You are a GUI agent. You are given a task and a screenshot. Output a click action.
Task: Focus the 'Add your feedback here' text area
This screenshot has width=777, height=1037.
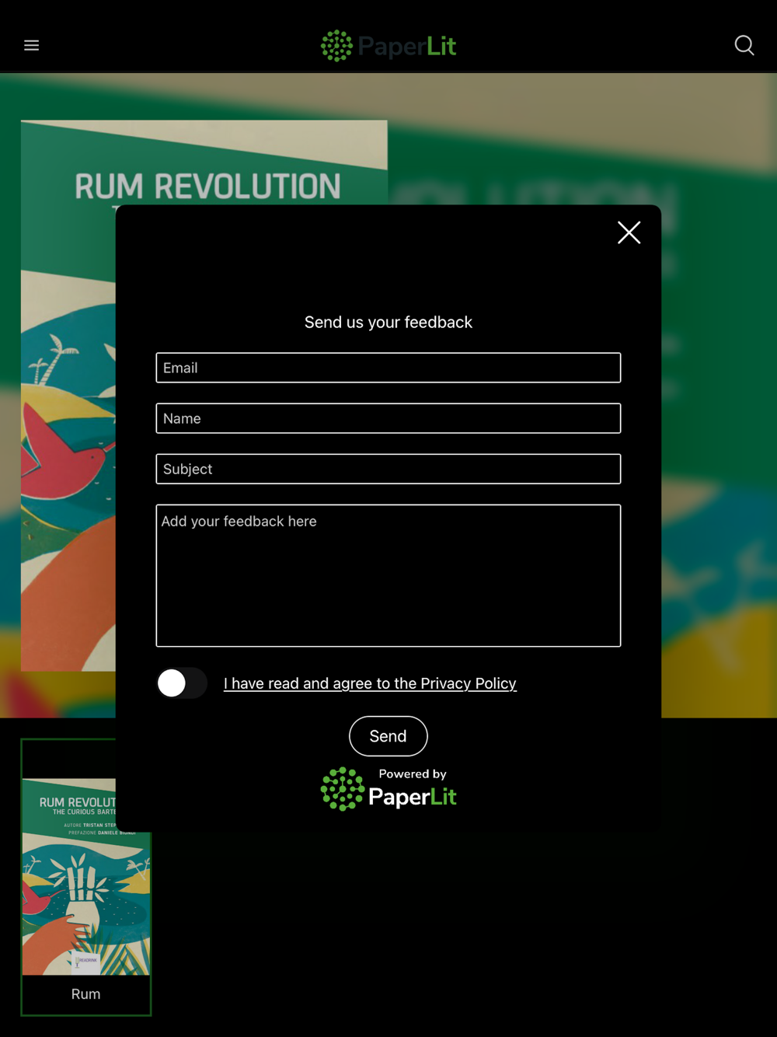tap(388, 575)
